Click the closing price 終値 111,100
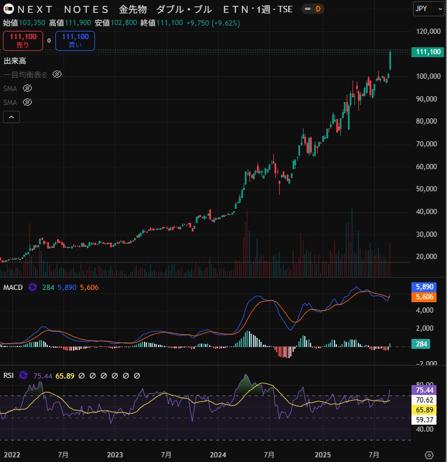Screen dimensions: 447x462 click(x=161, y=23)
